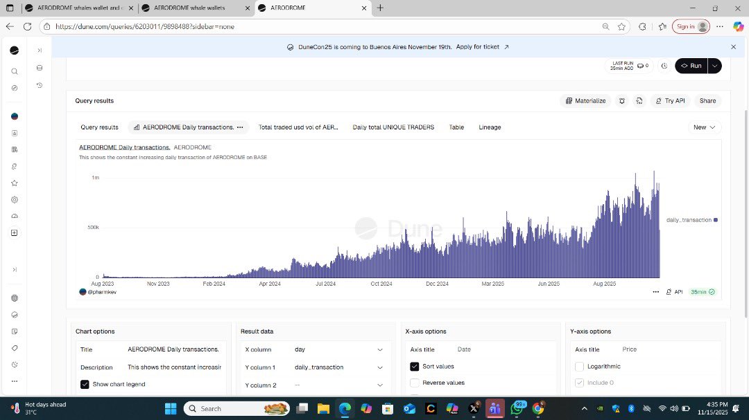This screenshot has height=420, width=749.
Task: Open the version history clock icon
Action: pos(40,85)
